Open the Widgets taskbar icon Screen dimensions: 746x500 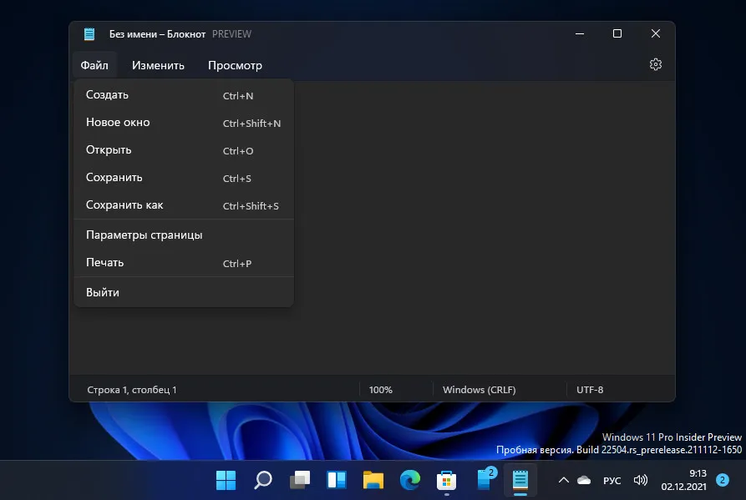pos(337,480)
